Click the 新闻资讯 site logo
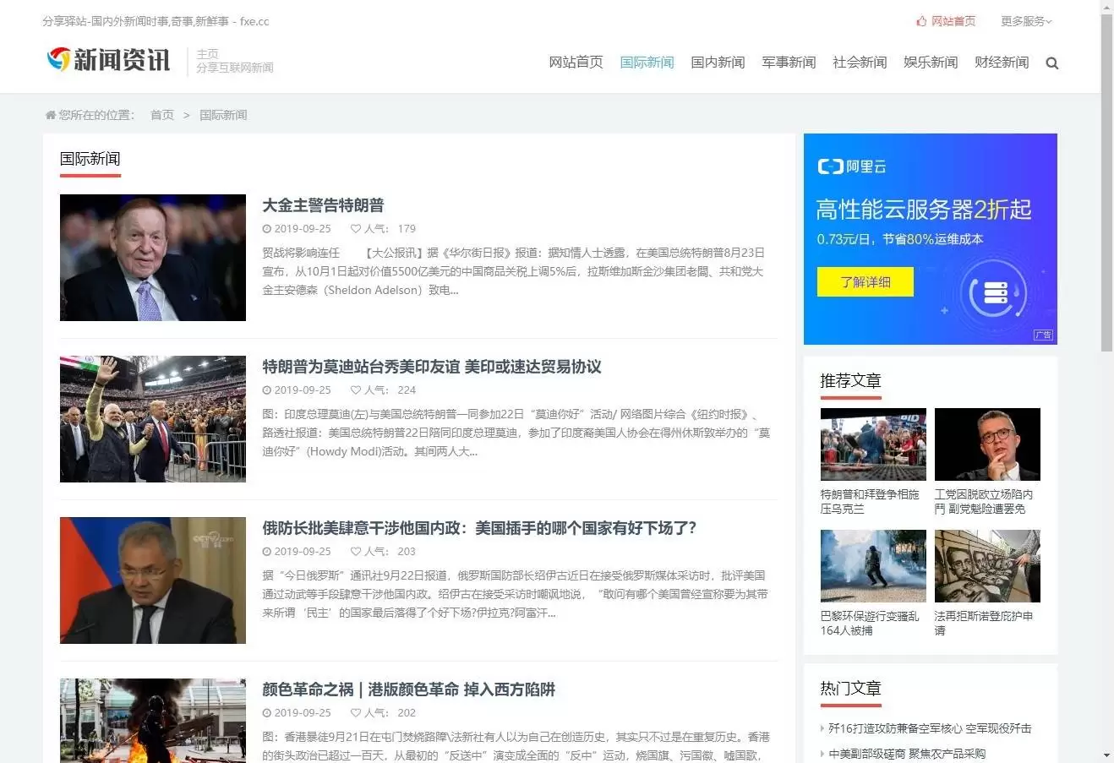This screenshot has height=763, width=1114. click(x=109, y=60)
